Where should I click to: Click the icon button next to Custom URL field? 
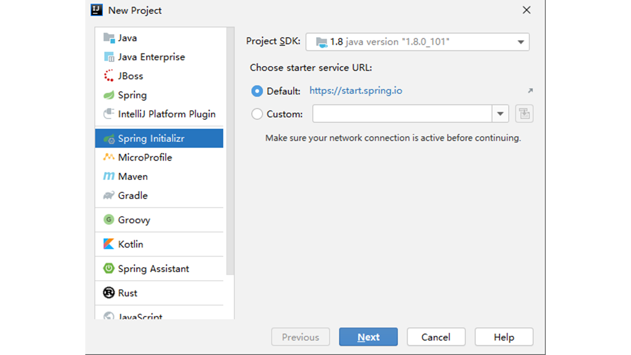pos(525,114)
